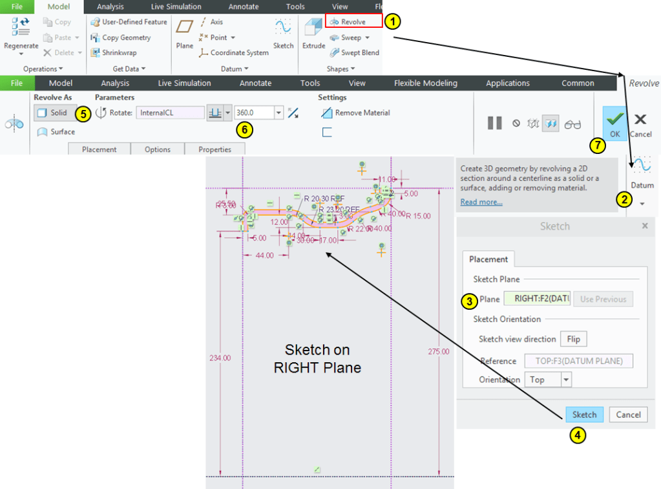Click the glasses preview icon
This screenshot has height=489, width=661.
click(x=572, y=124)
